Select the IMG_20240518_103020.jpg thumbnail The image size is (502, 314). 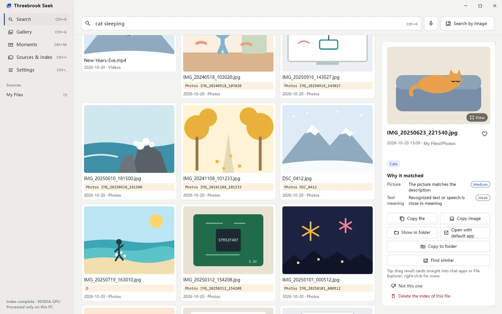[228, 53]
